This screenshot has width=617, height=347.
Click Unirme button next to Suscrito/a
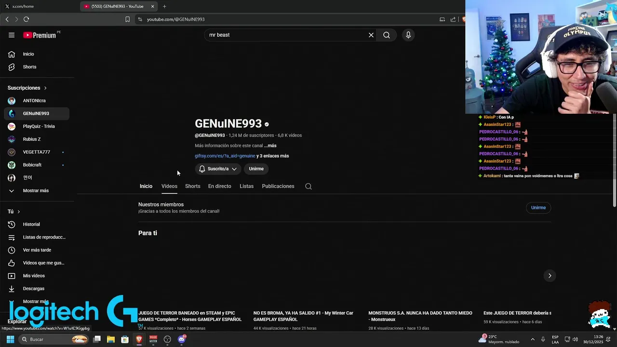(256, 169)
